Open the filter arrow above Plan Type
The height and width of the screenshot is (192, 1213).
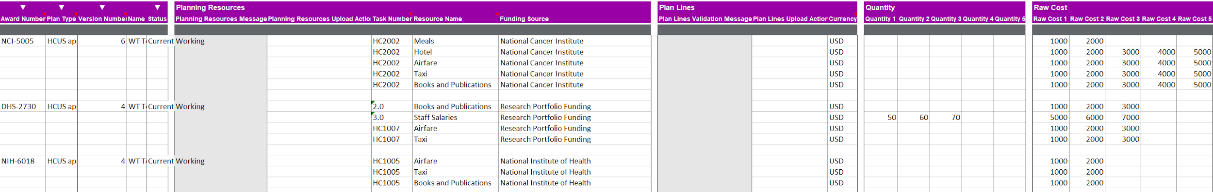pyautogui.click(x=61, y=7)
